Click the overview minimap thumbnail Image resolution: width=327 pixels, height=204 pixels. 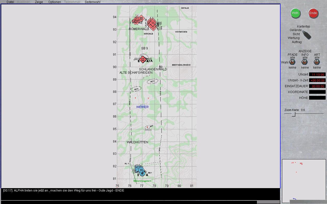[x=304, y=181]
